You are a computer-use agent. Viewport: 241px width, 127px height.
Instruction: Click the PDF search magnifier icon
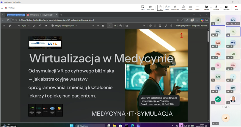144,26
